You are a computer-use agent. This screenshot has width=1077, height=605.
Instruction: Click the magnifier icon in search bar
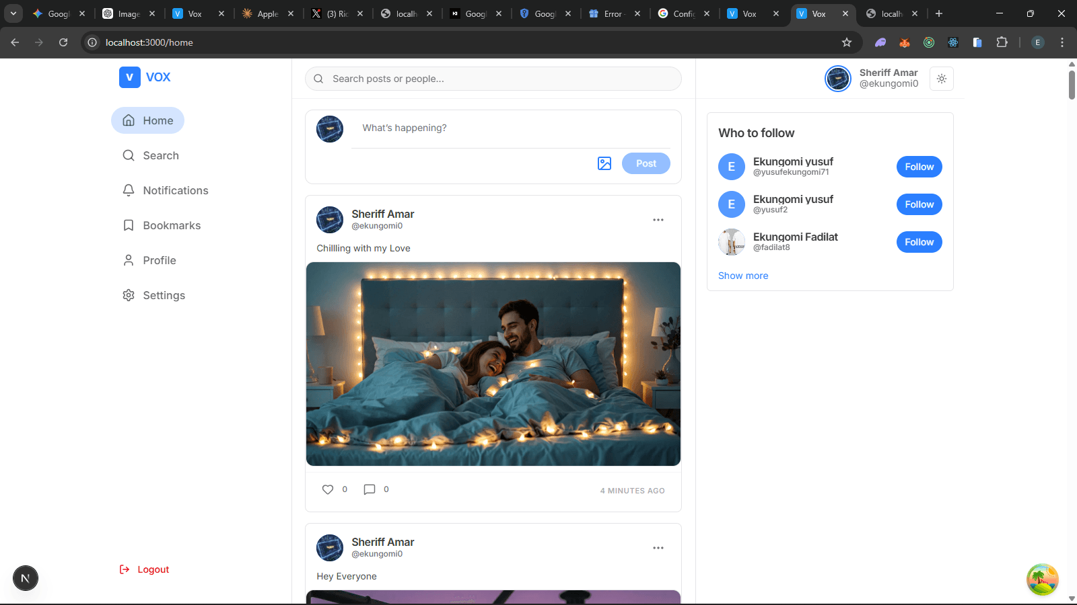(x=319, y=79)
